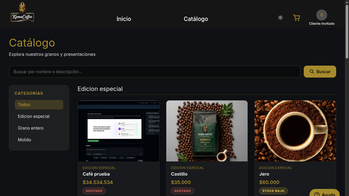349x196 pixels.
Task: Click the Stock bajo badge on Jero
Action: pos(273,191)
